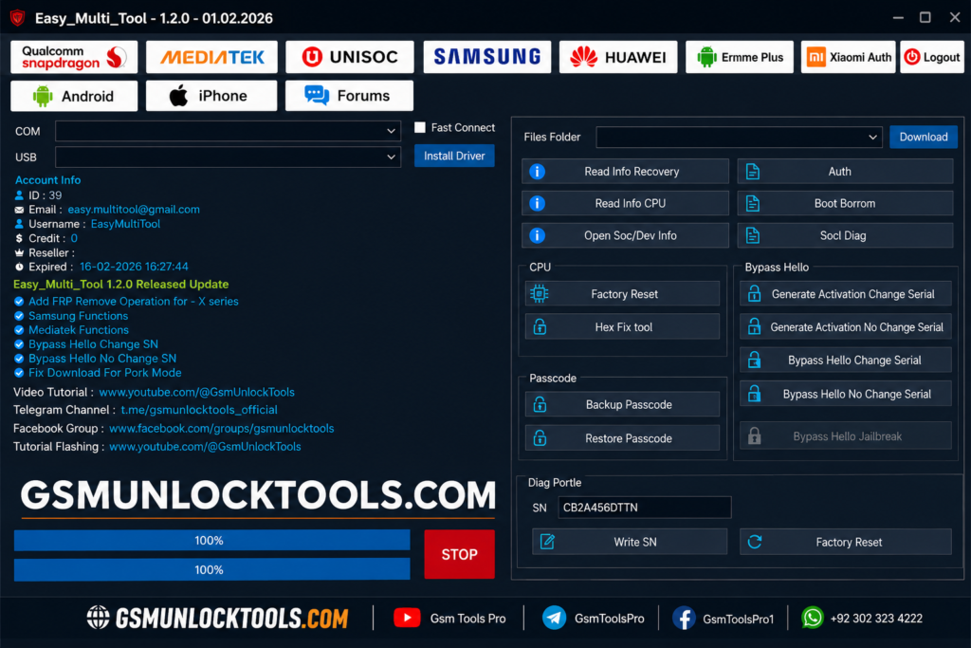Open the Video Tutorial YouTube link
Image resolution: width=971 pixels, height=648 pixels.
tap(197, 392)
